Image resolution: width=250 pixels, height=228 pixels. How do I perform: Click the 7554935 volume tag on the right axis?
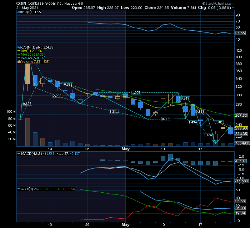click(x=242, y=143)
